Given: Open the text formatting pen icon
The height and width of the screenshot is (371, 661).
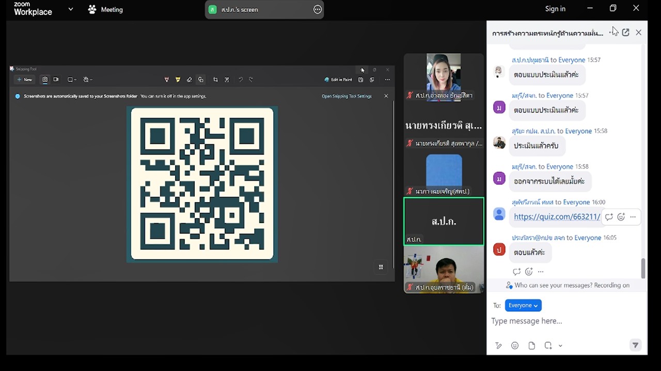Looking at the screenshot, I should pyautogui.click(x=498, y=346).
